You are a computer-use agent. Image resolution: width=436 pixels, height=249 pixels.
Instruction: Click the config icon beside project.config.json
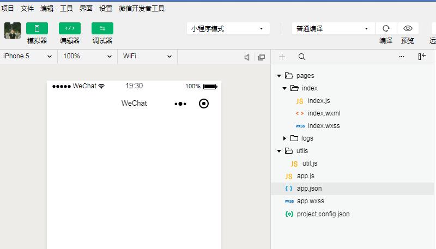point(289,214)
